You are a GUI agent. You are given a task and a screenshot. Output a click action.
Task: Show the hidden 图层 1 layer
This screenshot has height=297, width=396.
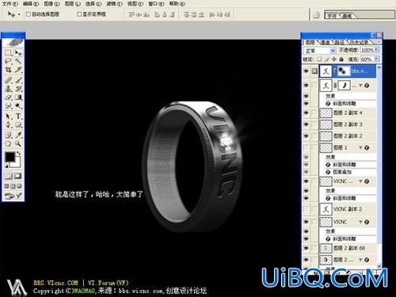tap(307, 147)
